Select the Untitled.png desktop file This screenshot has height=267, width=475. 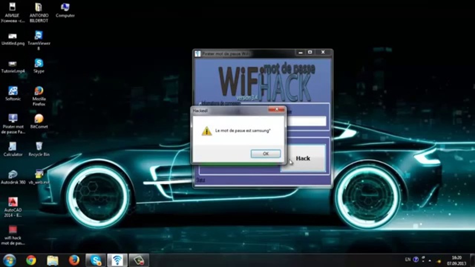(13, 39)
